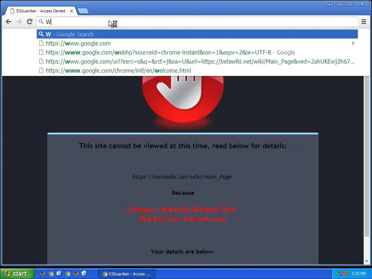372x279 pixels.
Task: Launch the blue 'e' quick launch icon
Action: pos(59,274)
